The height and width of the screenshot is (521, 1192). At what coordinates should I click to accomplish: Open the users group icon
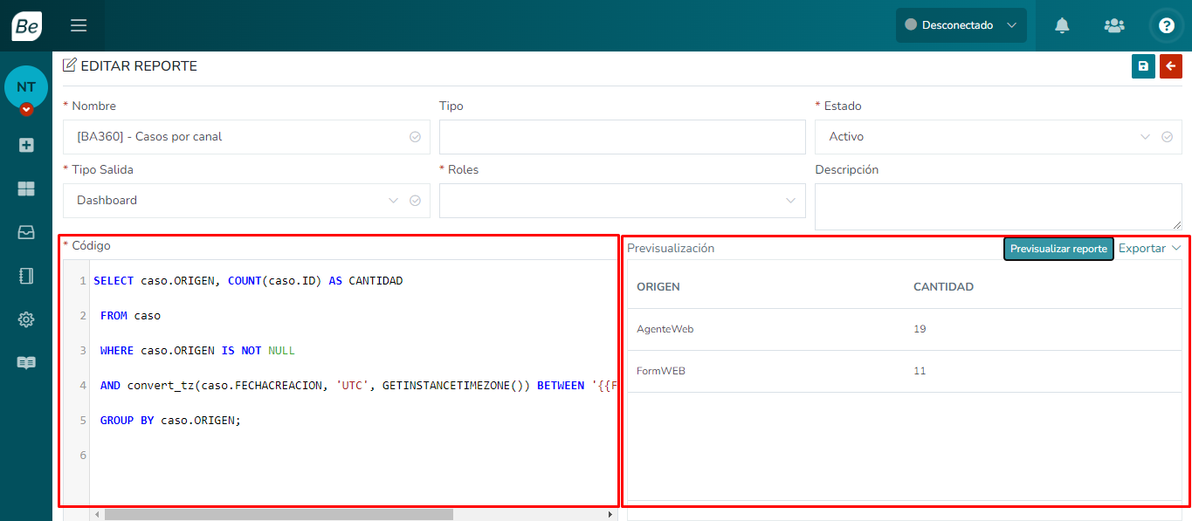click(1114, 25)
